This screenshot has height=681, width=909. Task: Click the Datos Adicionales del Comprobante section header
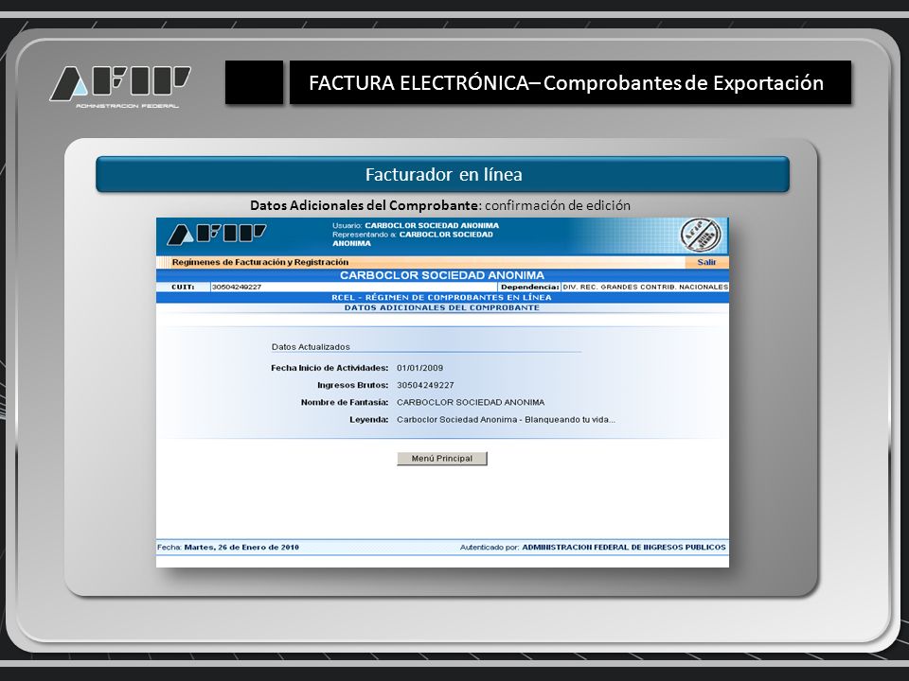coord(442,307)
